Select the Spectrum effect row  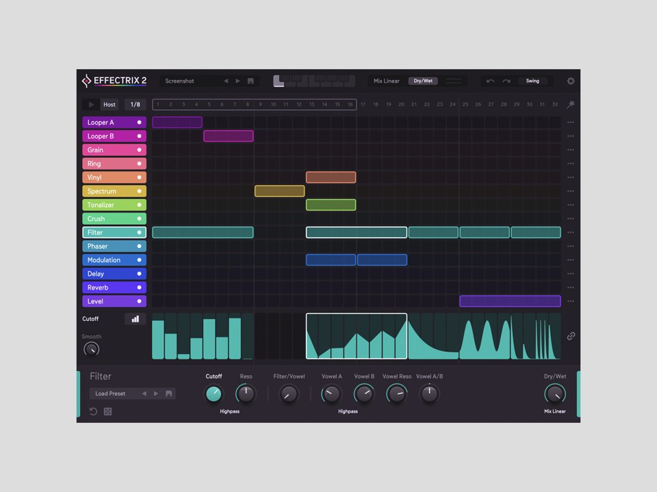114,191
